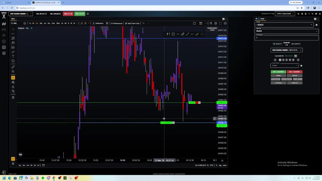The height and width of the screenshot is (181, 322).
Task: Select the horizontal lines drawing tool
Action: [13, 38]
